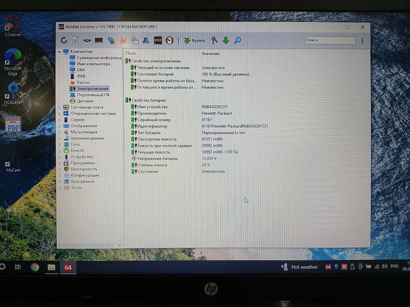
Task: Click the Refresh toolbar icon in AIDA64
Action: [64, 40]
